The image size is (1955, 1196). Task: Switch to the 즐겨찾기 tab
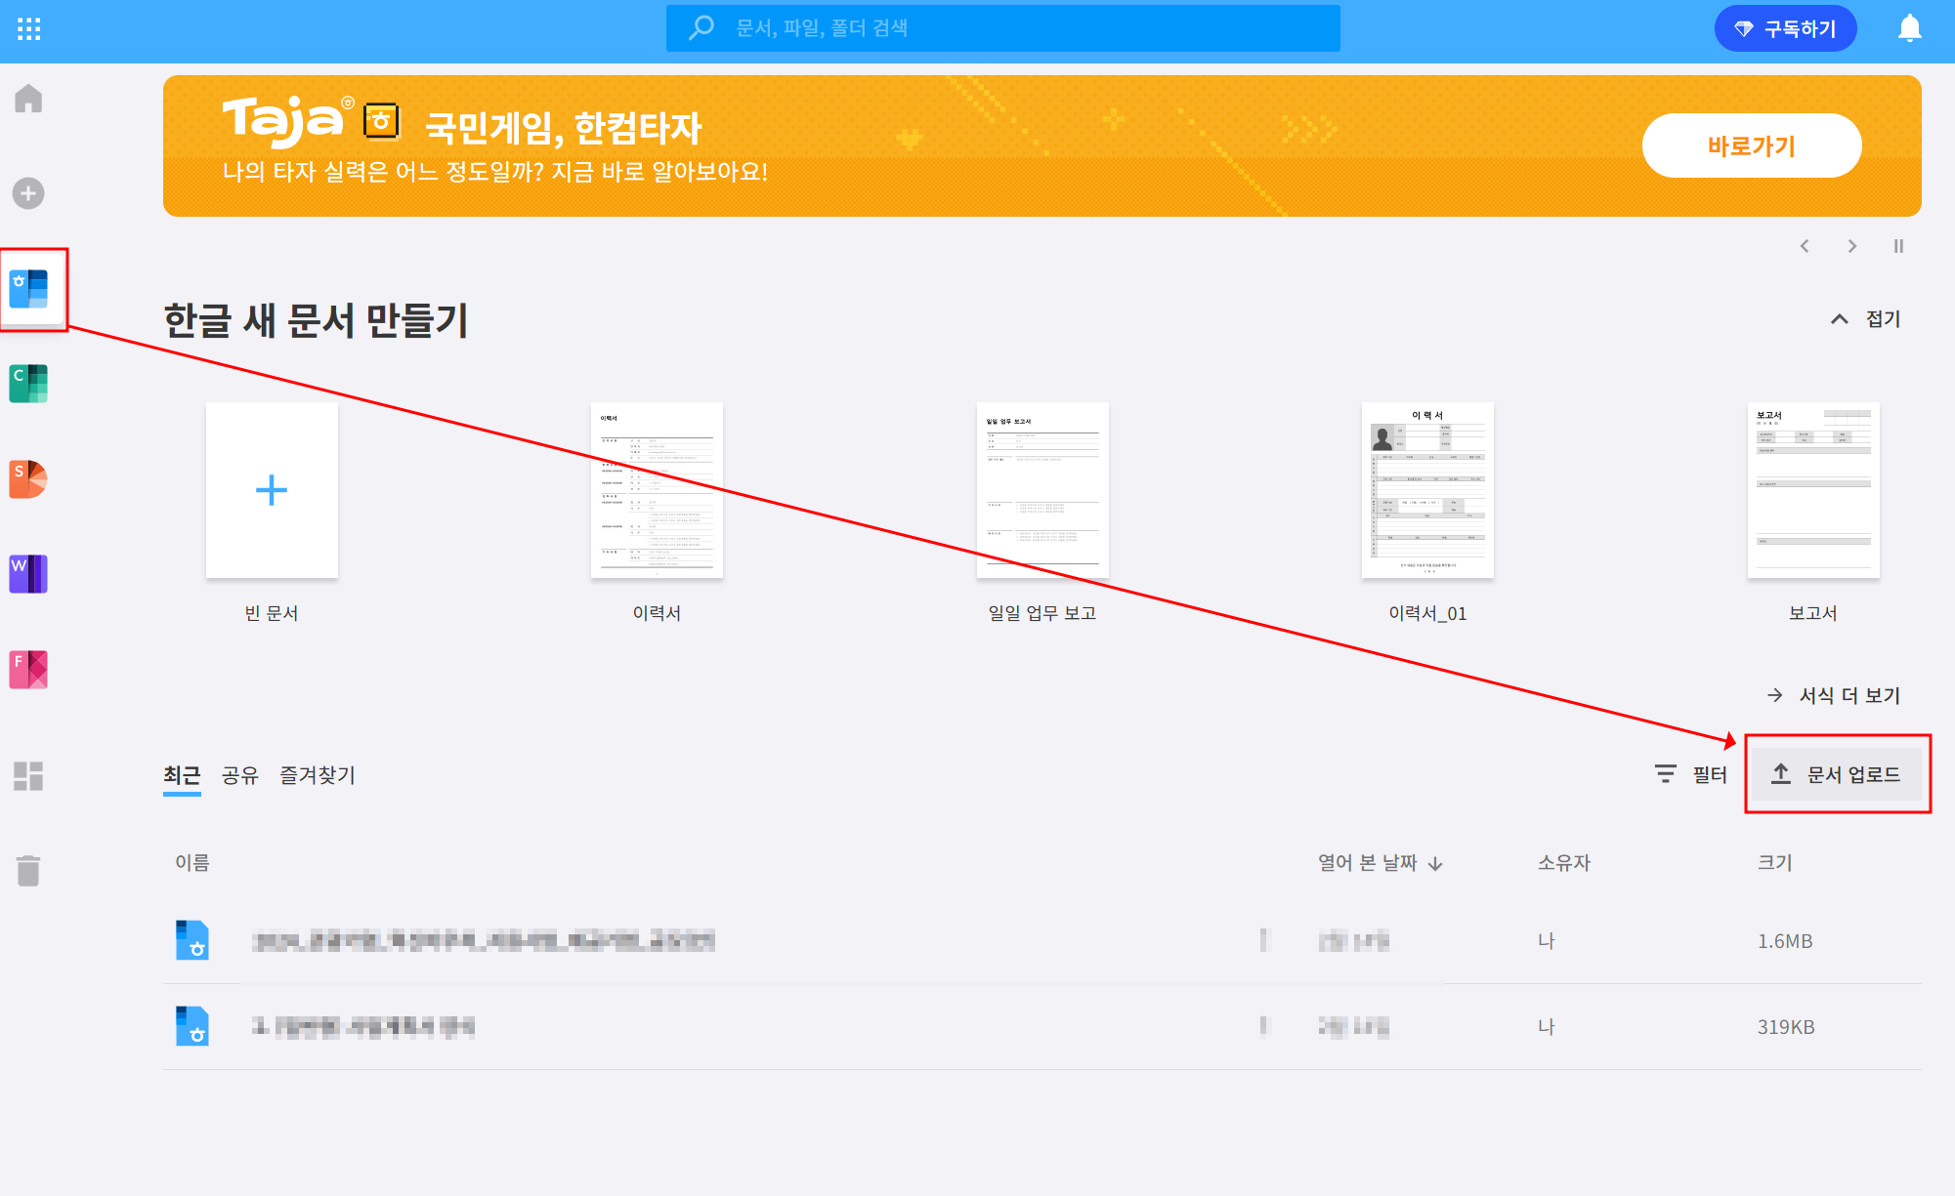[318, 775]
